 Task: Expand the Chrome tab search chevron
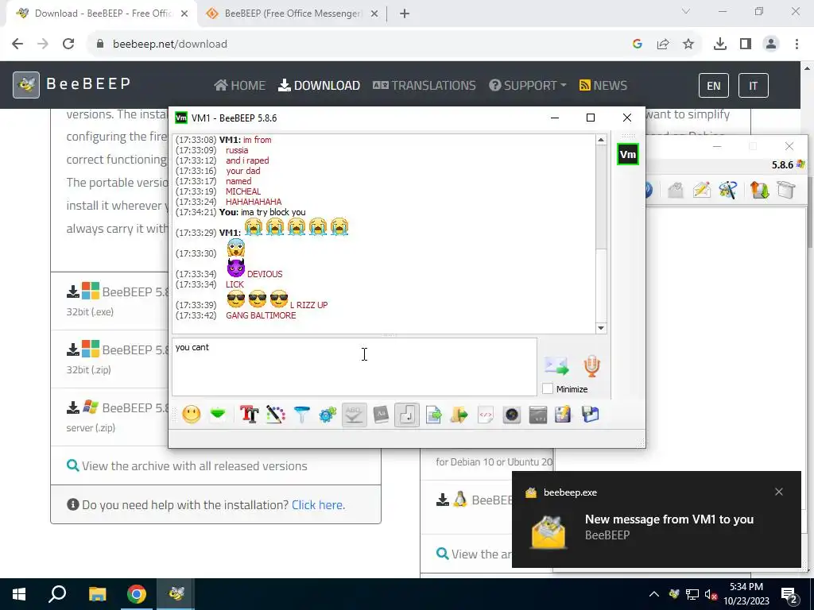[686, 11]
